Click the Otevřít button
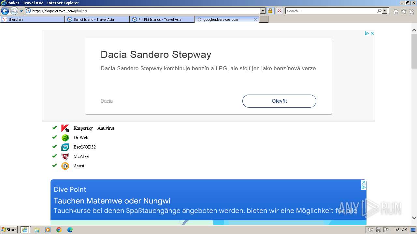417x234 pixels. click(x=279, y=101)
